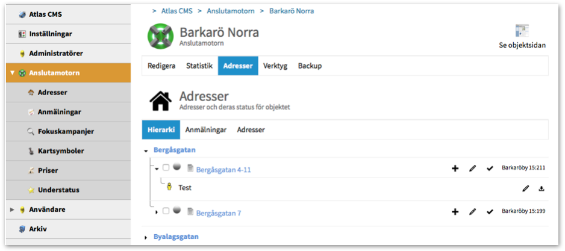Tick the checkbox for Bergåsgatan 7
Image resolution: width=565 pixels, height=251 pixels.
166,211
